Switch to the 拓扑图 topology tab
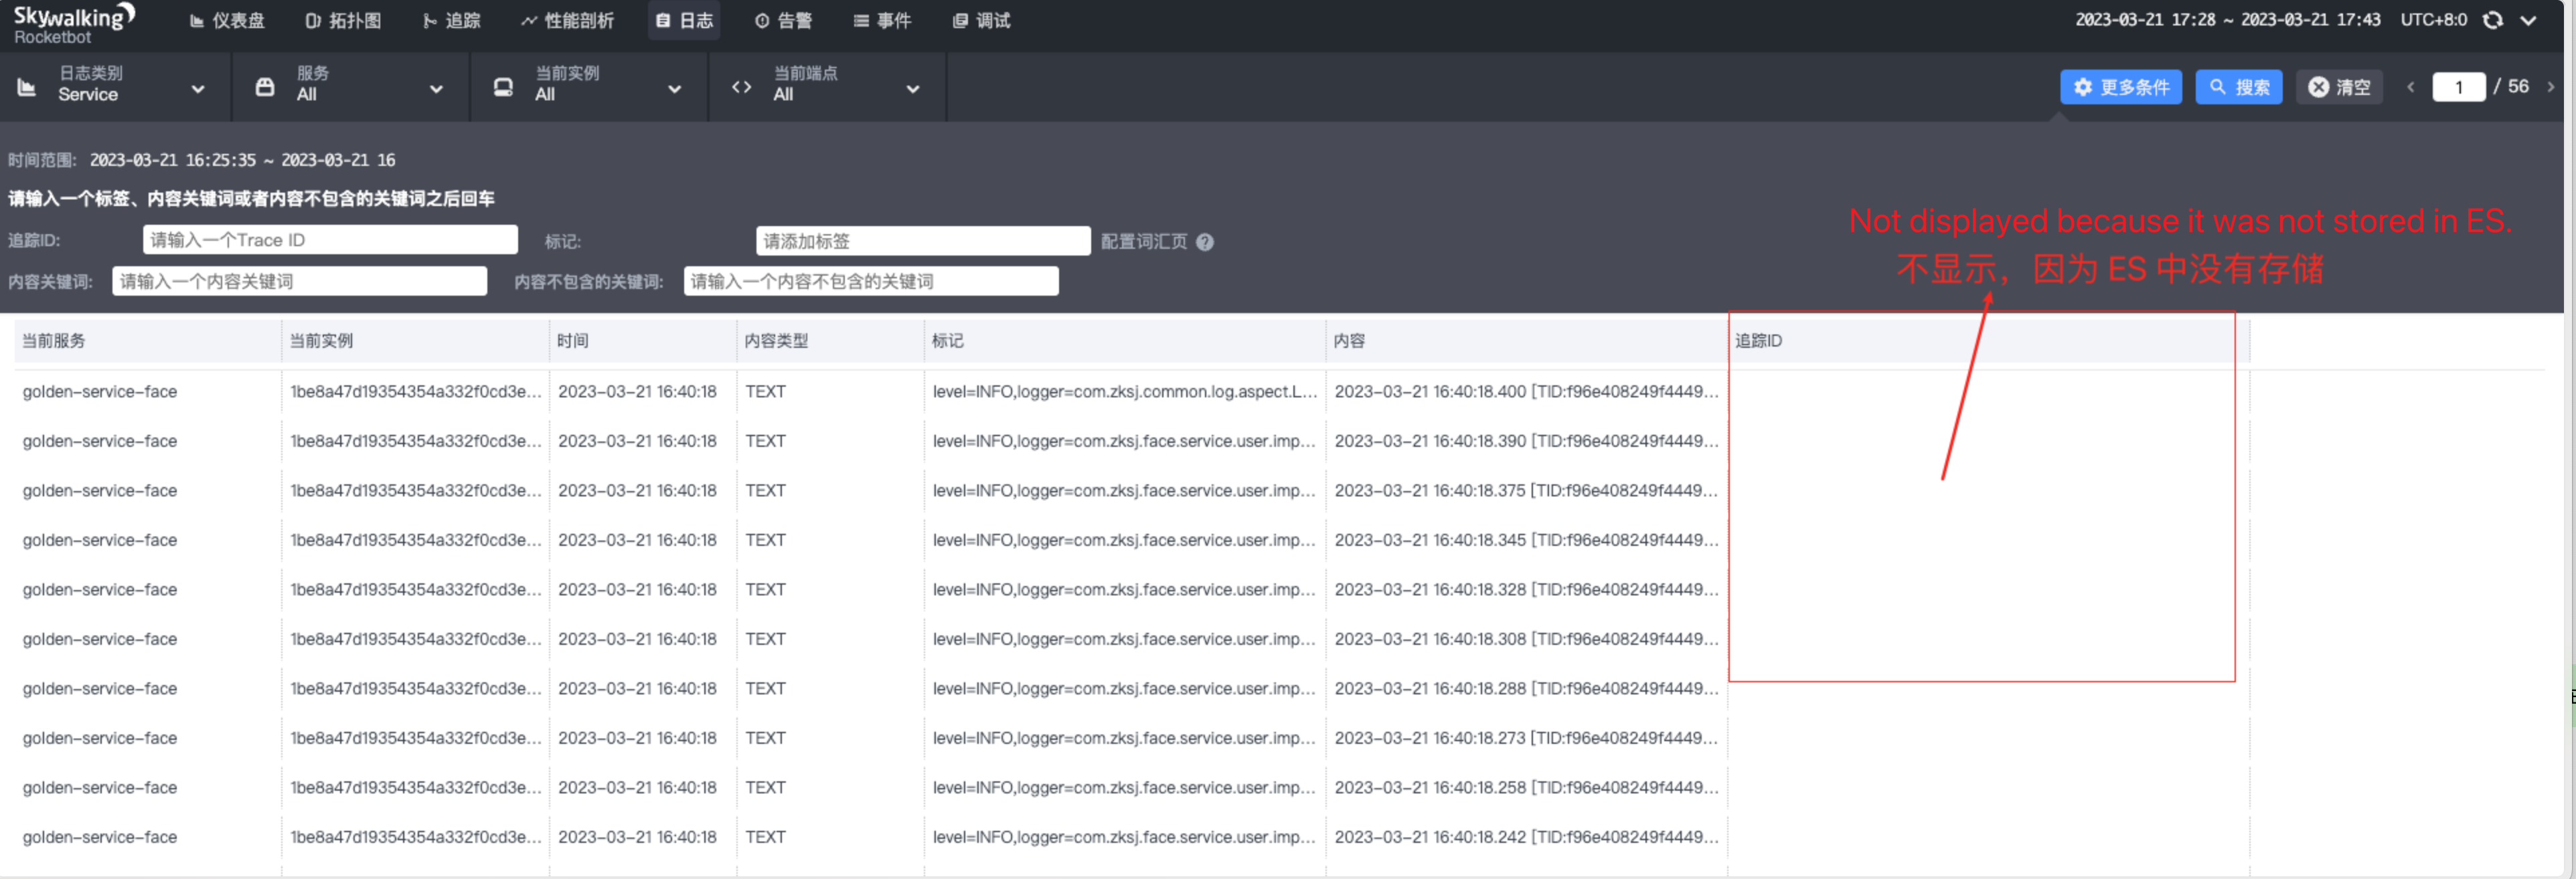2576x879 pixels. click(343, 20)
